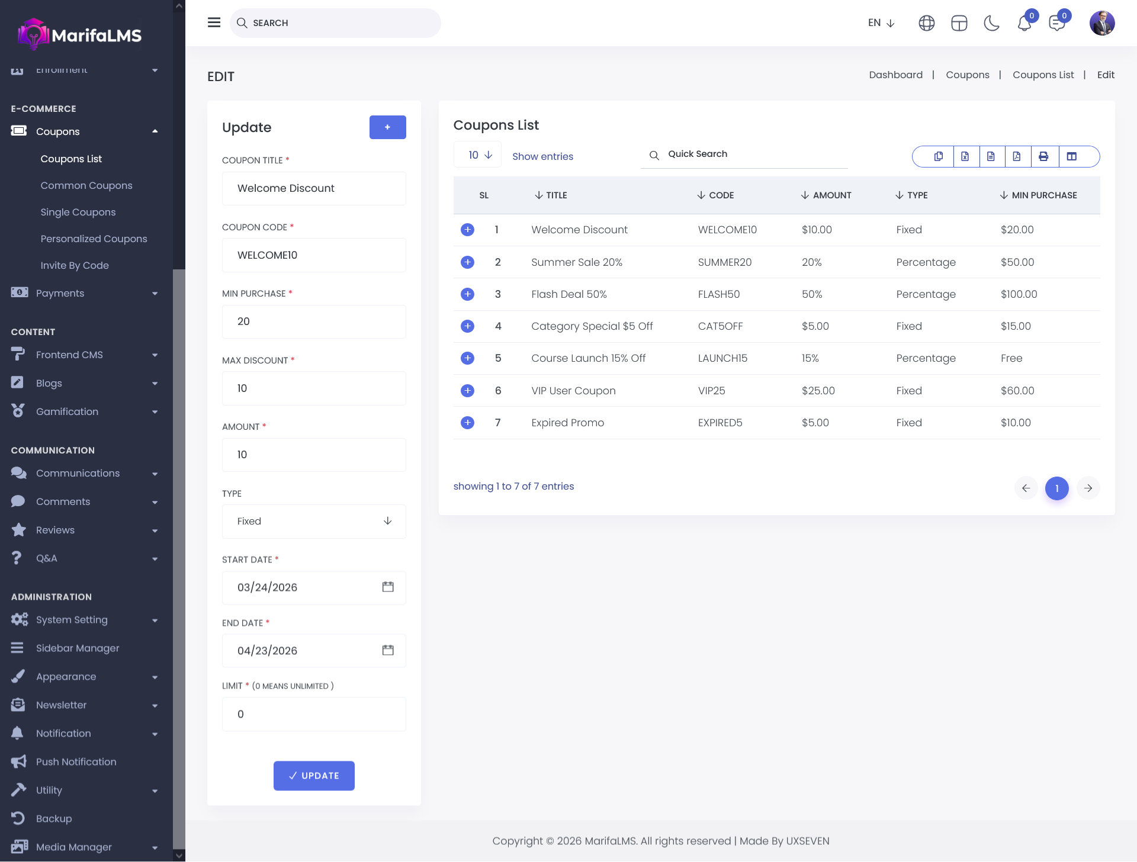
Task: Open Common Coupons in sidebar
Action: (x=86, y=185)
